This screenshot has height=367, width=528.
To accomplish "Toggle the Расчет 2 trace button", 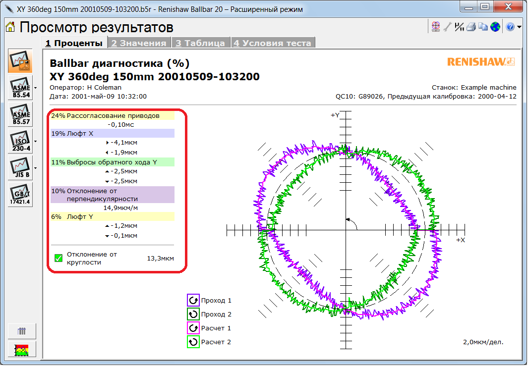I will (193, 342).
